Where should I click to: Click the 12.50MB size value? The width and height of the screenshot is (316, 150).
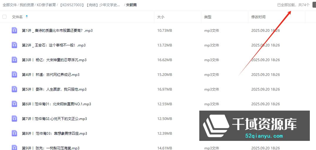click(x=165, y=119)
